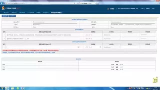Click the first blue button under navigation

(x=5, y=16)
